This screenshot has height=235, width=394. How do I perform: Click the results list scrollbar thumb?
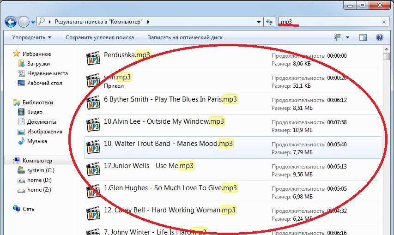(387, 56)
